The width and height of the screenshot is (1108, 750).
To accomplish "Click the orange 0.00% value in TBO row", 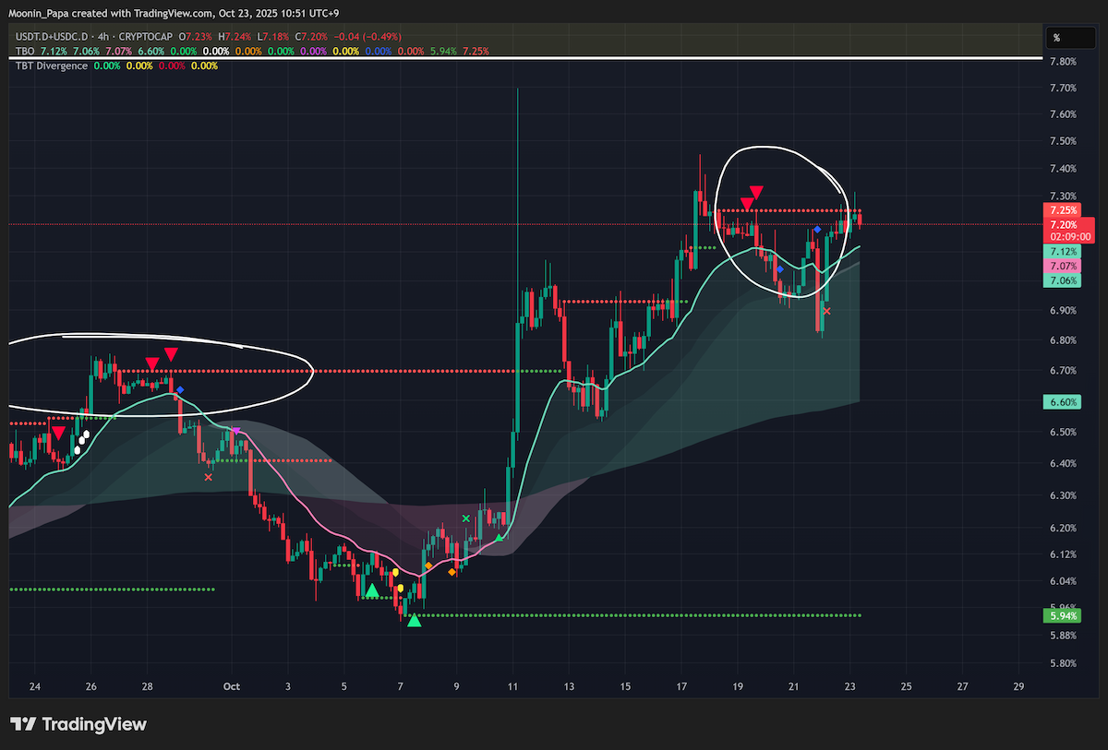I will [248, 51].
